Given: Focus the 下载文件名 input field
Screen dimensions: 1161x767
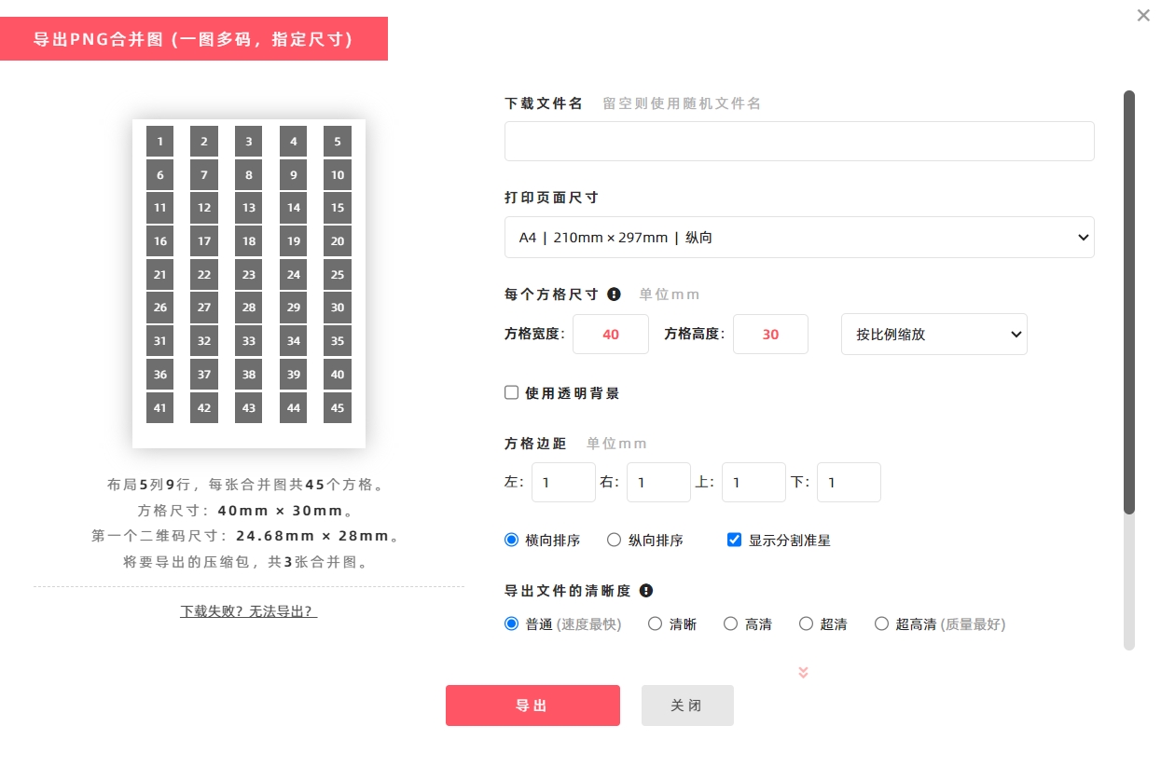Looking at the screenshot, I should pos(799,142).
